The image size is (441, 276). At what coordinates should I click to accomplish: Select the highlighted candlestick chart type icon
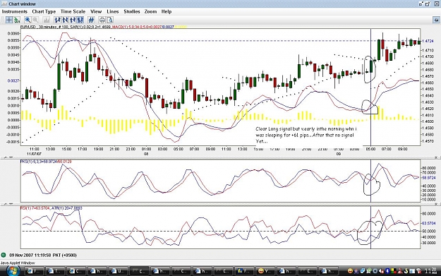click(80, 20)
